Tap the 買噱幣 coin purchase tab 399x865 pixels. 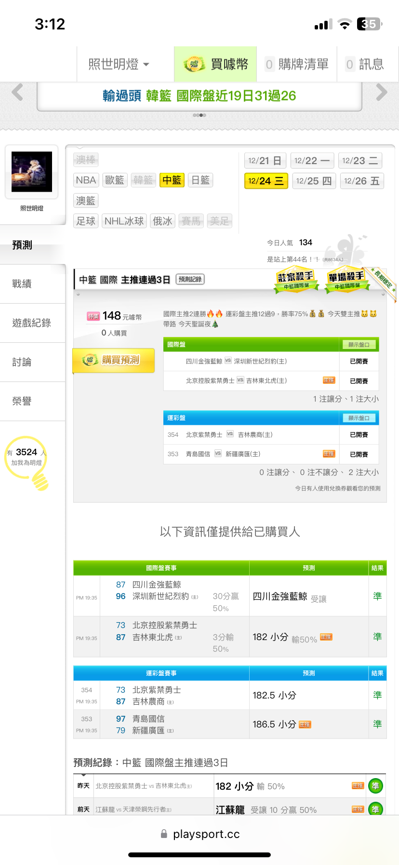[x=215, y=64]
